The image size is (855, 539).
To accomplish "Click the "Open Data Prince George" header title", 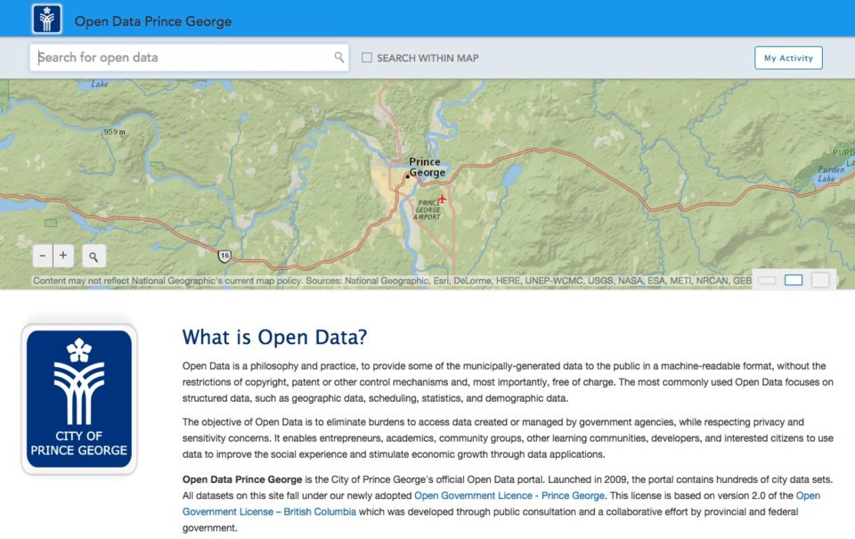I will click(152, 21).
